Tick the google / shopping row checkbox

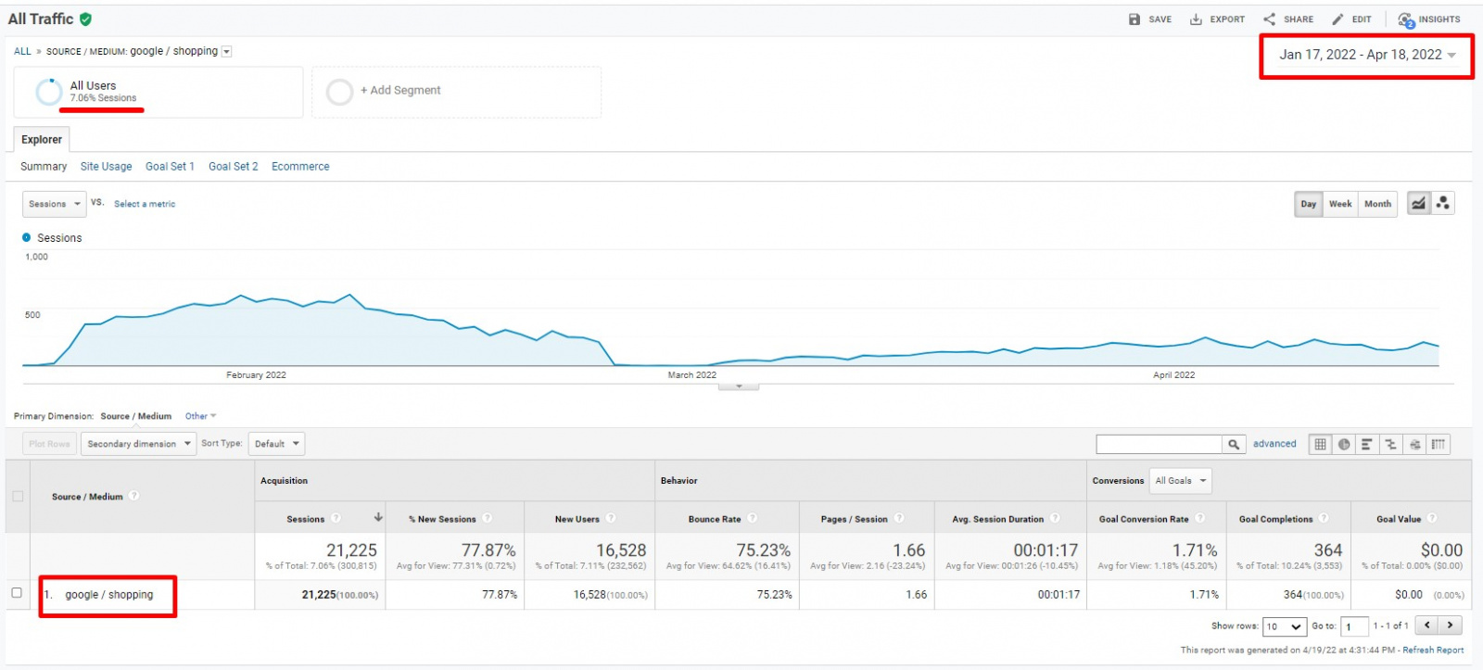[x=17, y=593]
